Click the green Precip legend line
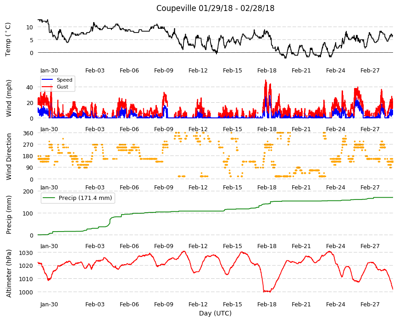Screen dimensions: 399x321 (x=49, y=198)
